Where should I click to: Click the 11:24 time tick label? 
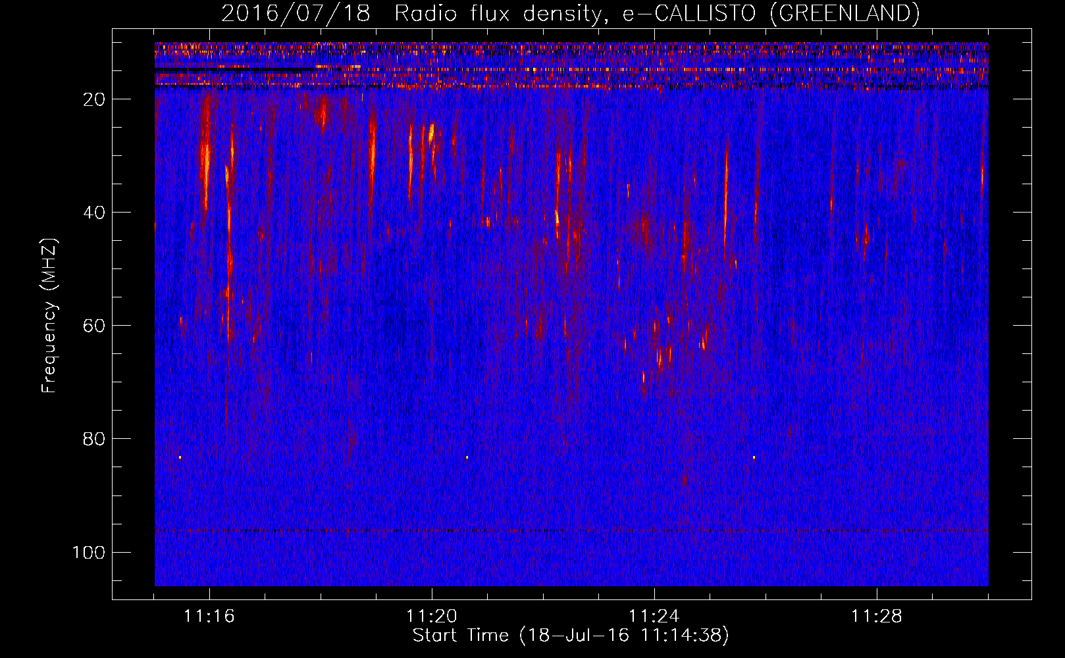point(654,617)
